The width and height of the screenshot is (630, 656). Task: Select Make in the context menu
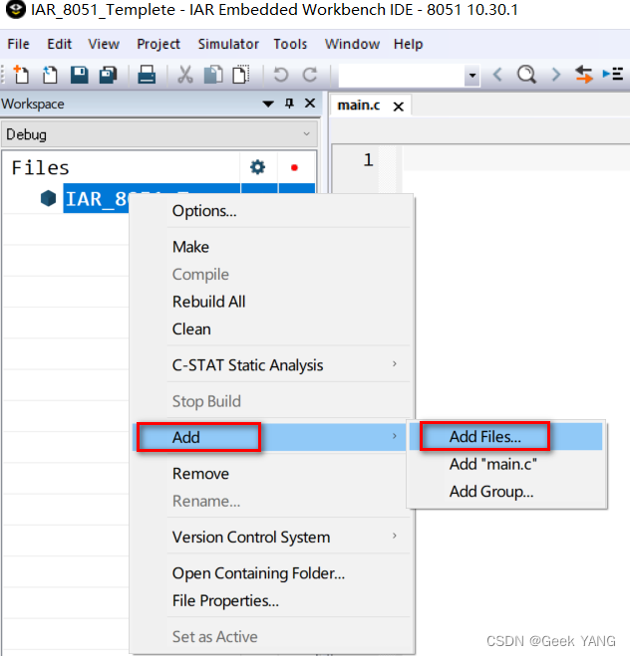click(x=190, y=247)
